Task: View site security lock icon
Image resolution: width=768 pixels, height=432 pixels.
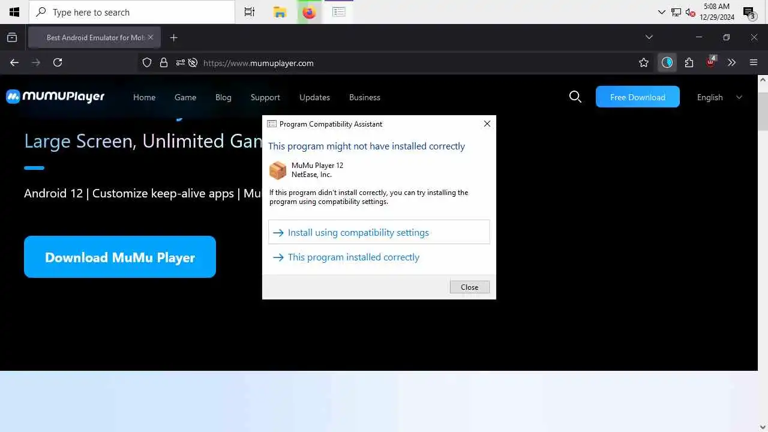Action: [163, 62]
